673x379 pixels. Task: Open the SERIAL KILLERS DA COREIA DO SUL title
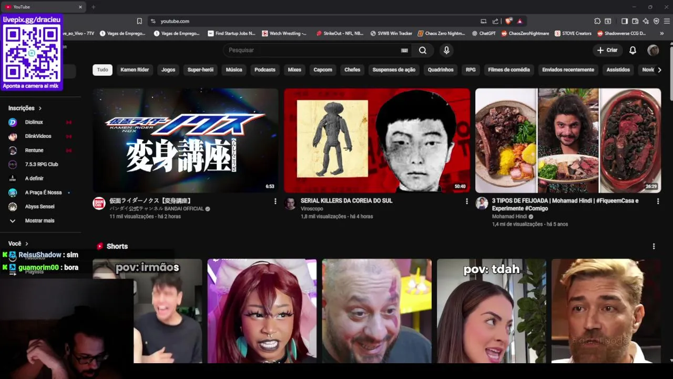[346, 201]
